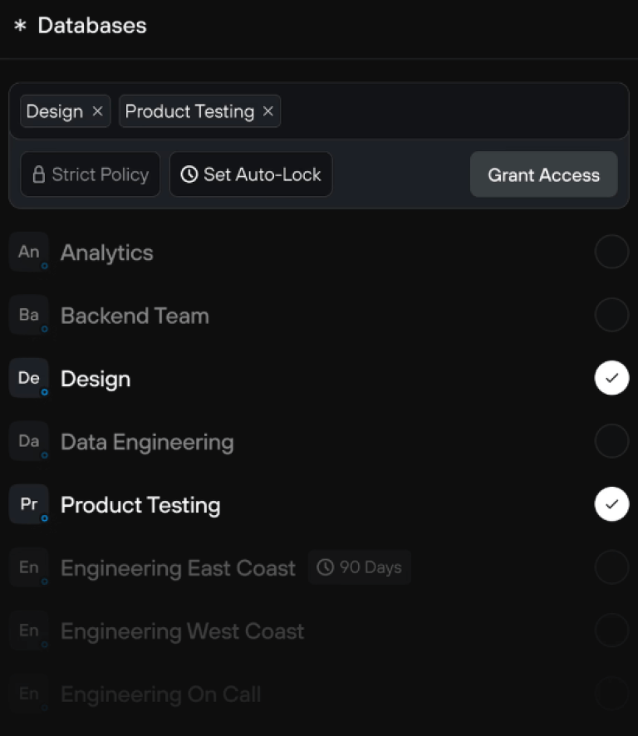
Task: Click the 90 Days auto-lock badge
Action: tap(359, 568)
